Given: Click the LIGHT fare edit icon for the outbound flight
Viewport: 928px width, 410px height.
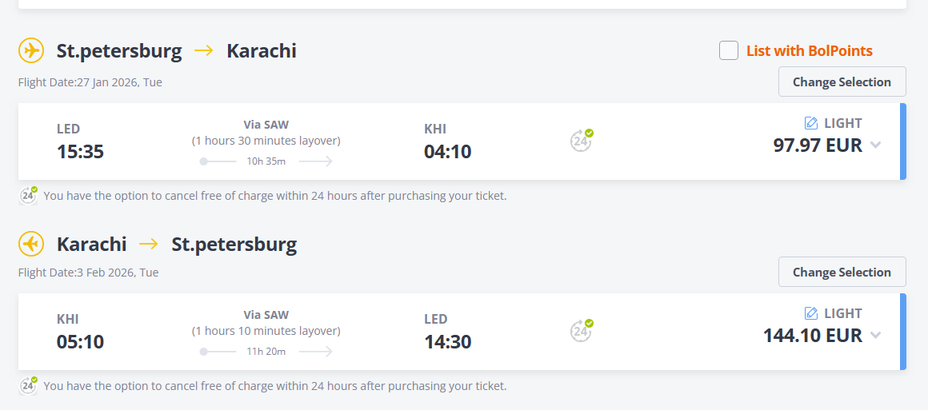Looking at the screenshot, I should coord(810,123).
